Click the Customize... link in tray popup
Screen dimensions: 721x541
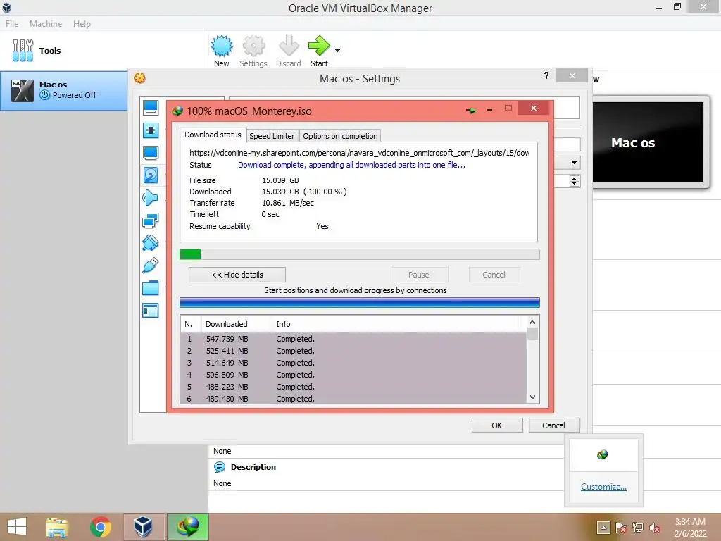pyautogui.click(x=603, y=486)
